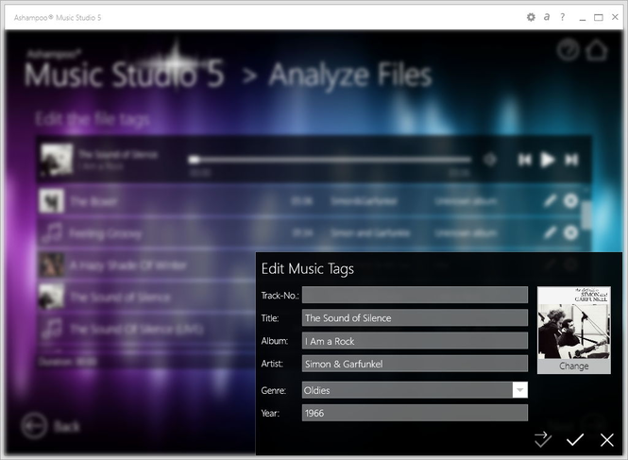Go to home screen via house icon
Viewport: 628px width, 460px height.
596,50
